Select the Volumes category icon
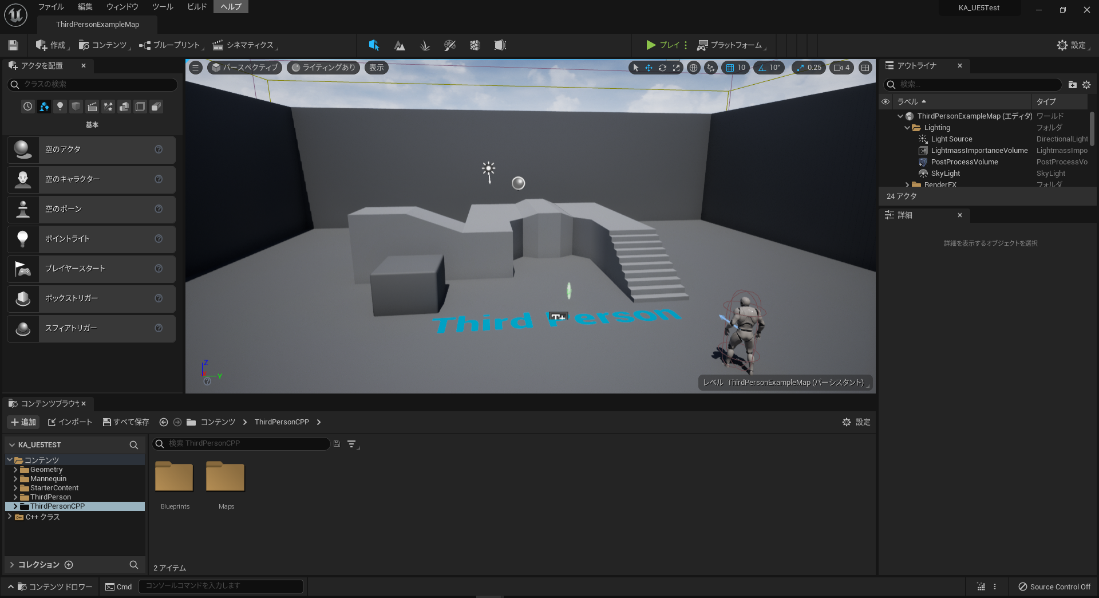1099x598 pixels. coord(140,107)
